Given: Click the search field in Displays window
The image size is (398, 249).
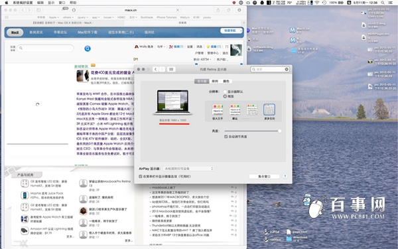Looking at the screenshot, I should click(270, 69).
